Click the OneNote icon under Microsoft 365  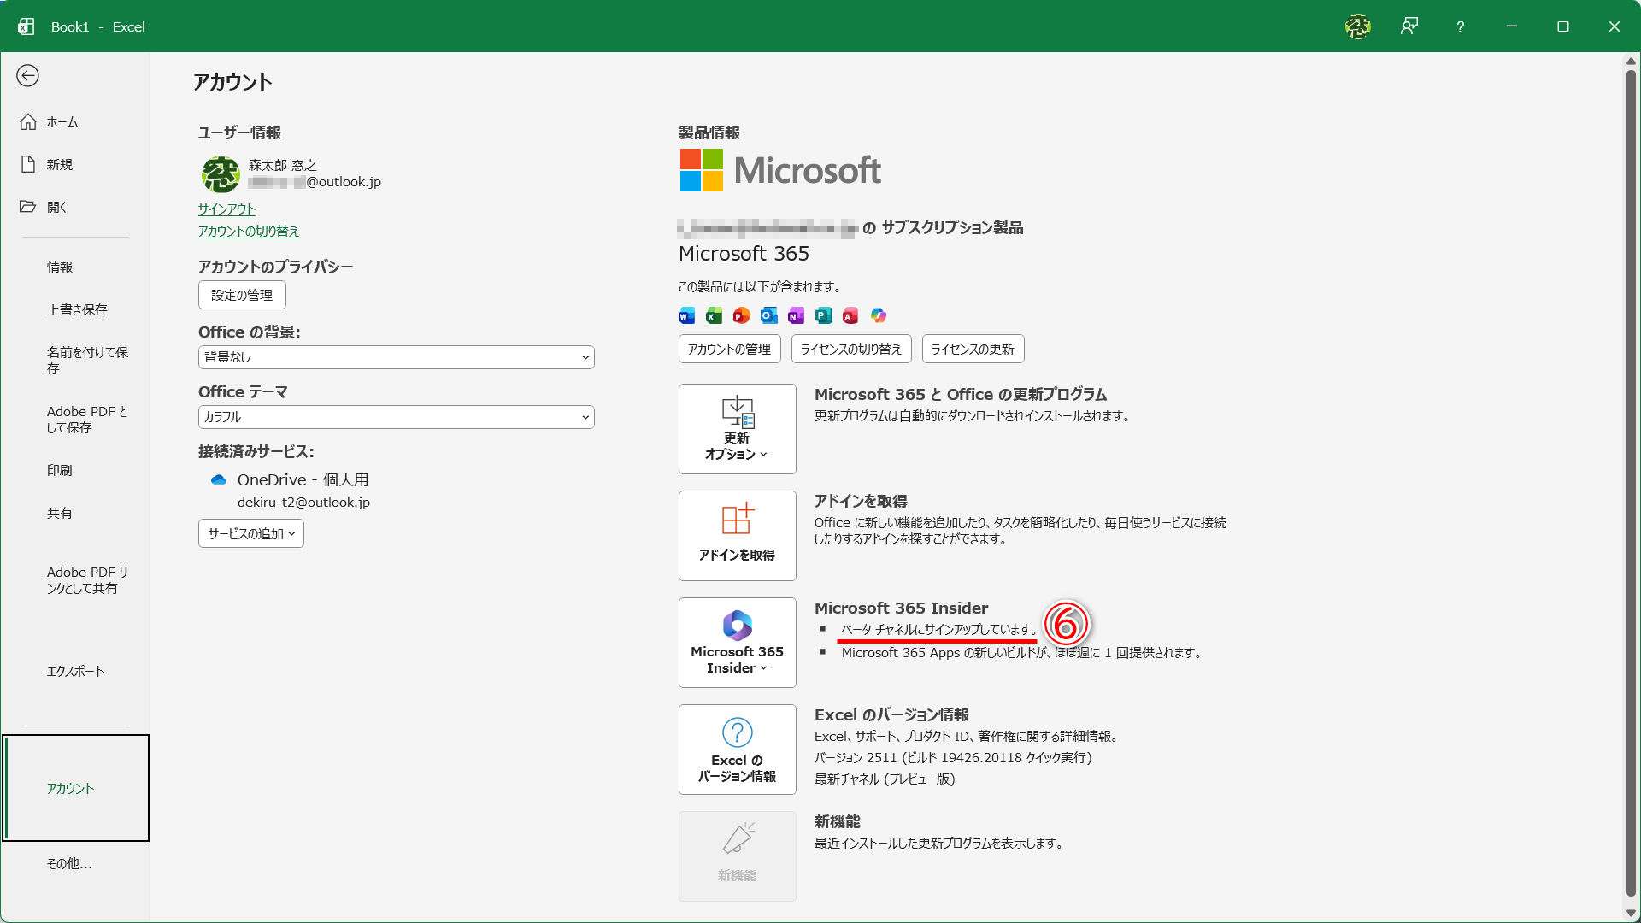796,315
